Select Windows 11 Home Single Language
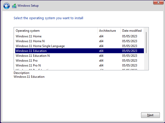The image size is (165, 123). click(40, 46)
